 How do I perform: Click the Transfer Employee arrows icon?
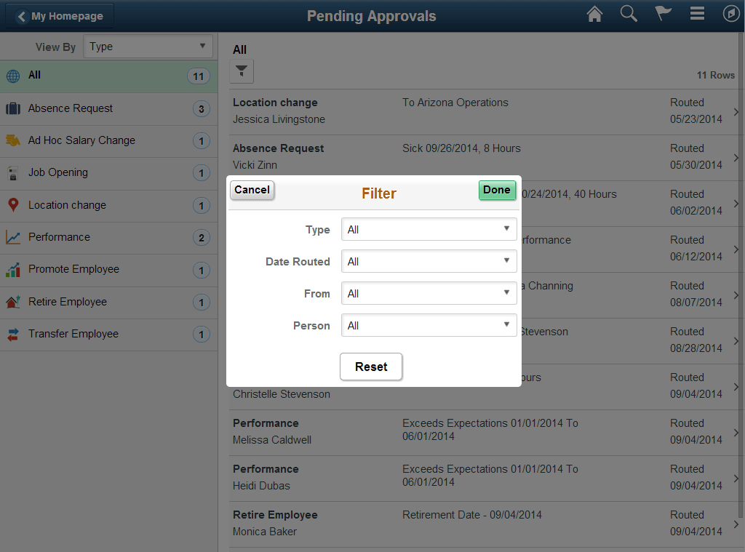click(x=12, y=334)
